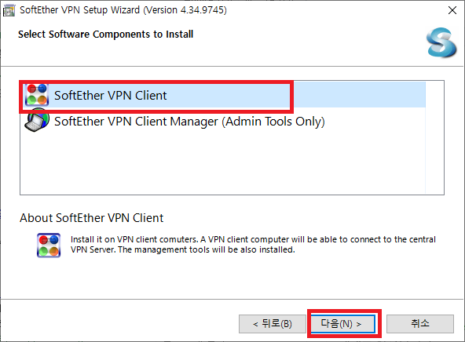Click the Select Software Components to Install heading
Viewport: 465px width, 342px height.
(105, 35)
